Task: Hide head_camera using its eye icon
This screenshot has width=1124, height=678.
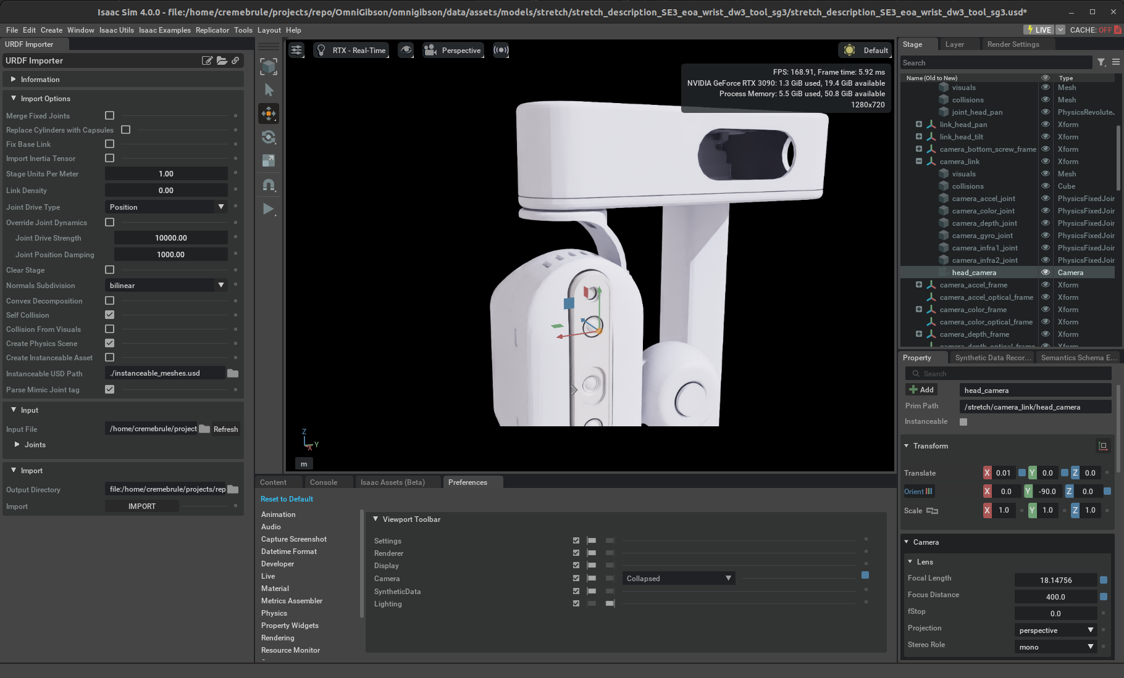Action: [x=1046, y=272]
